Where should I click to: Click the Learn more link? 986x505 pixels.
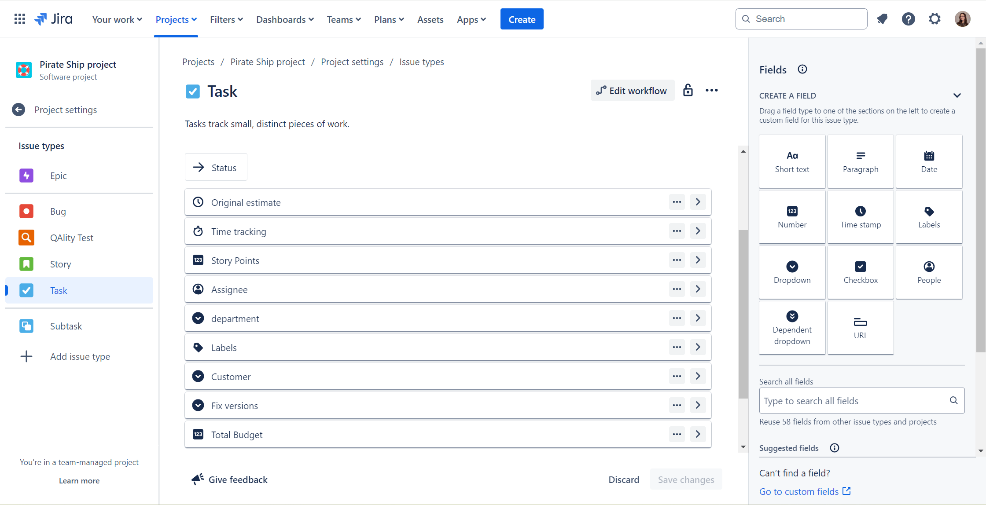tap(79, 481)
